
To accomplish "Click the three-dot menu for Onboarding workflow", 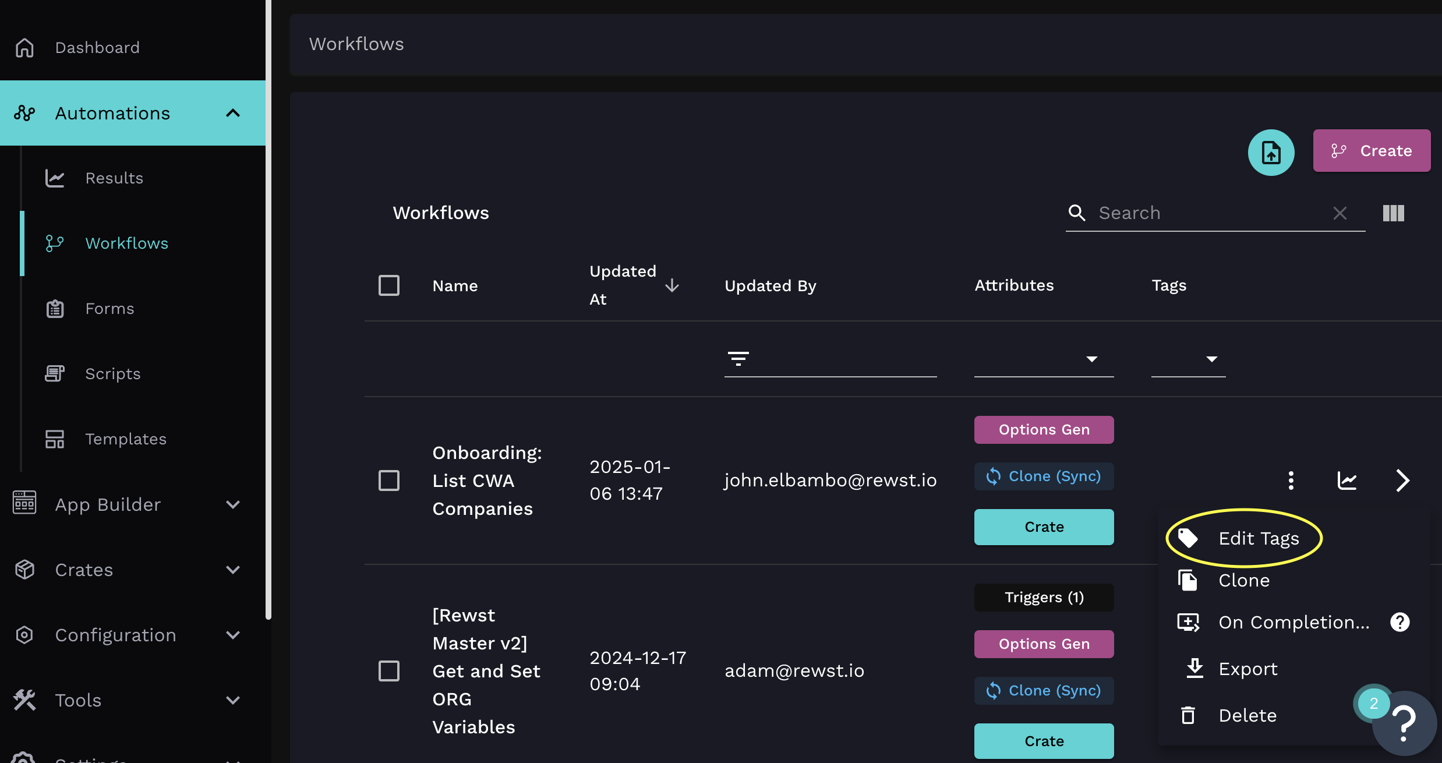I will [x=1291, y=481].
